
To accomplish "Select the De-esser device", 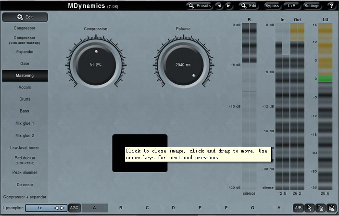I will click(25, 185).
